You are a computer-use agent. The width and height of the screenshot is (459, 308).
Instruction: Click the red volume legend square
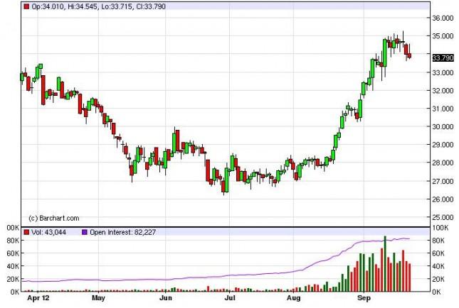26,232
